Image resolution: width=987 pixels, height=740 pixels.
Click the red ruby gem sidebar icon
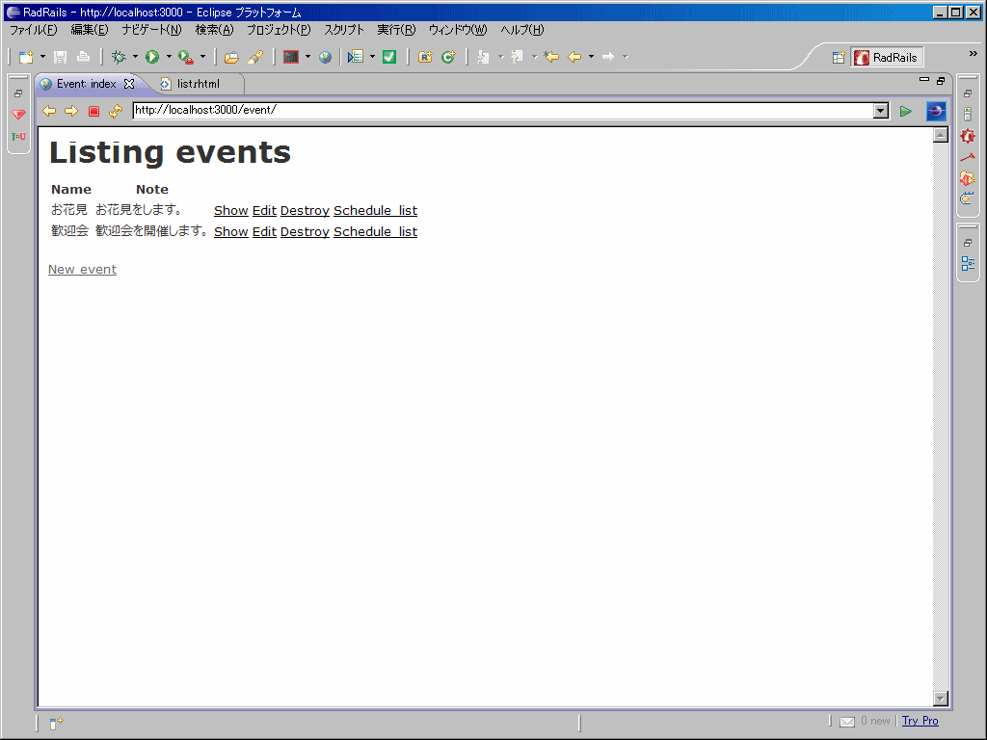(18, 115)
